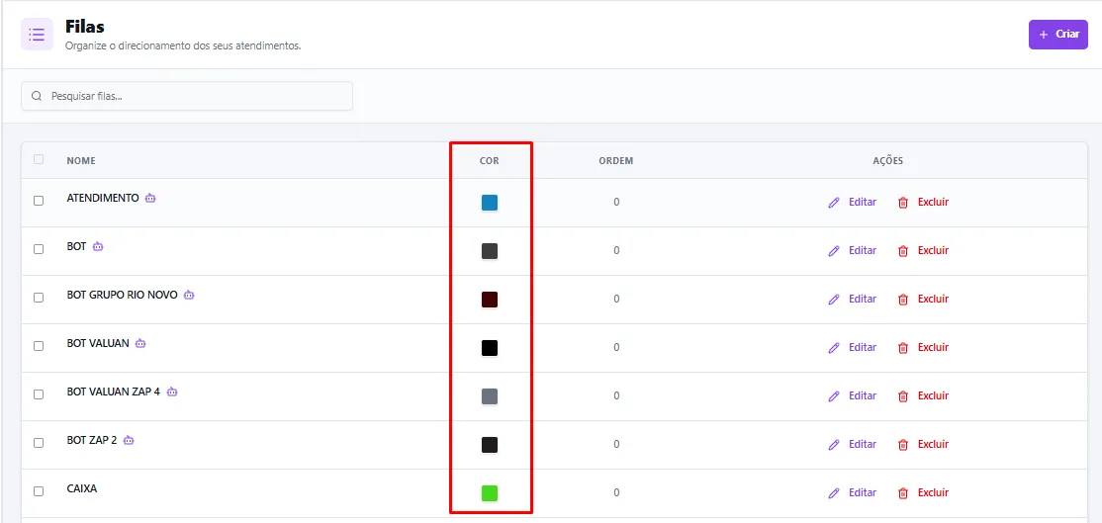
Task: Click order value 0 in CAIXA row
Action: click(616, 492)
